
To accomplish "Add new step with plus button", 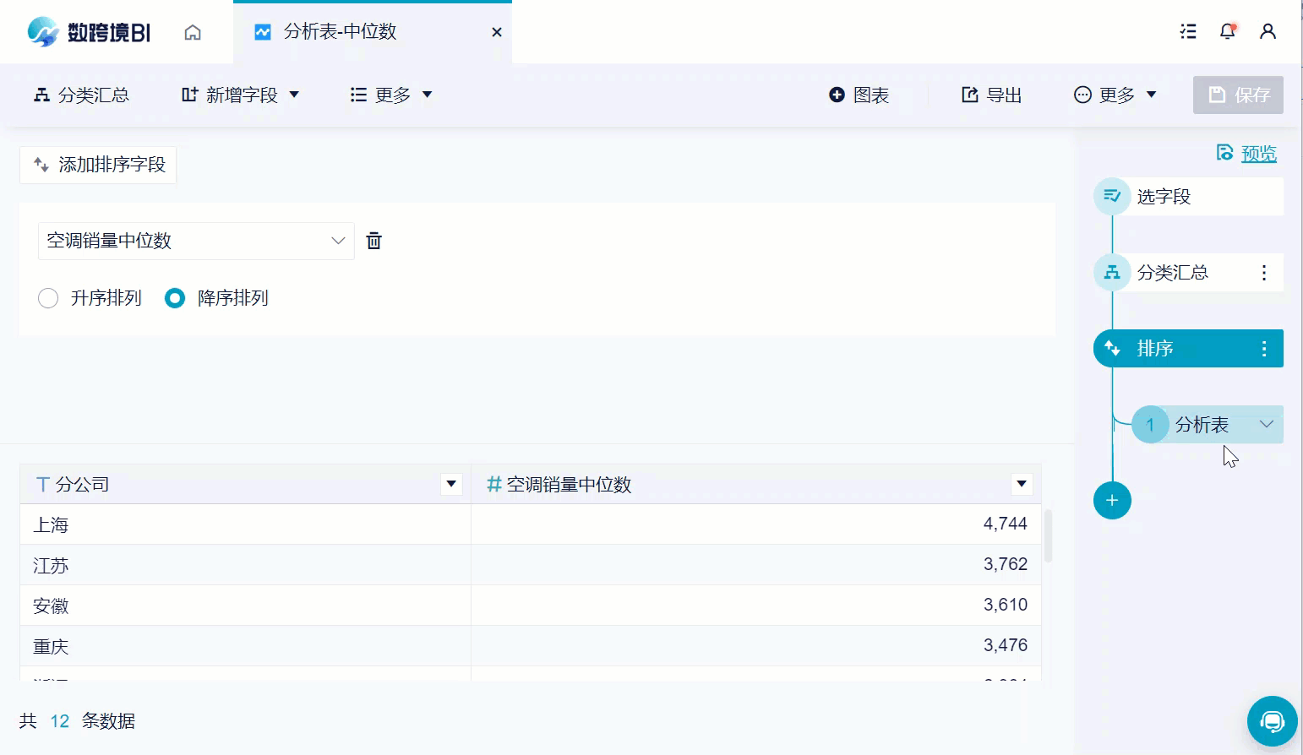I will 1112,501.
